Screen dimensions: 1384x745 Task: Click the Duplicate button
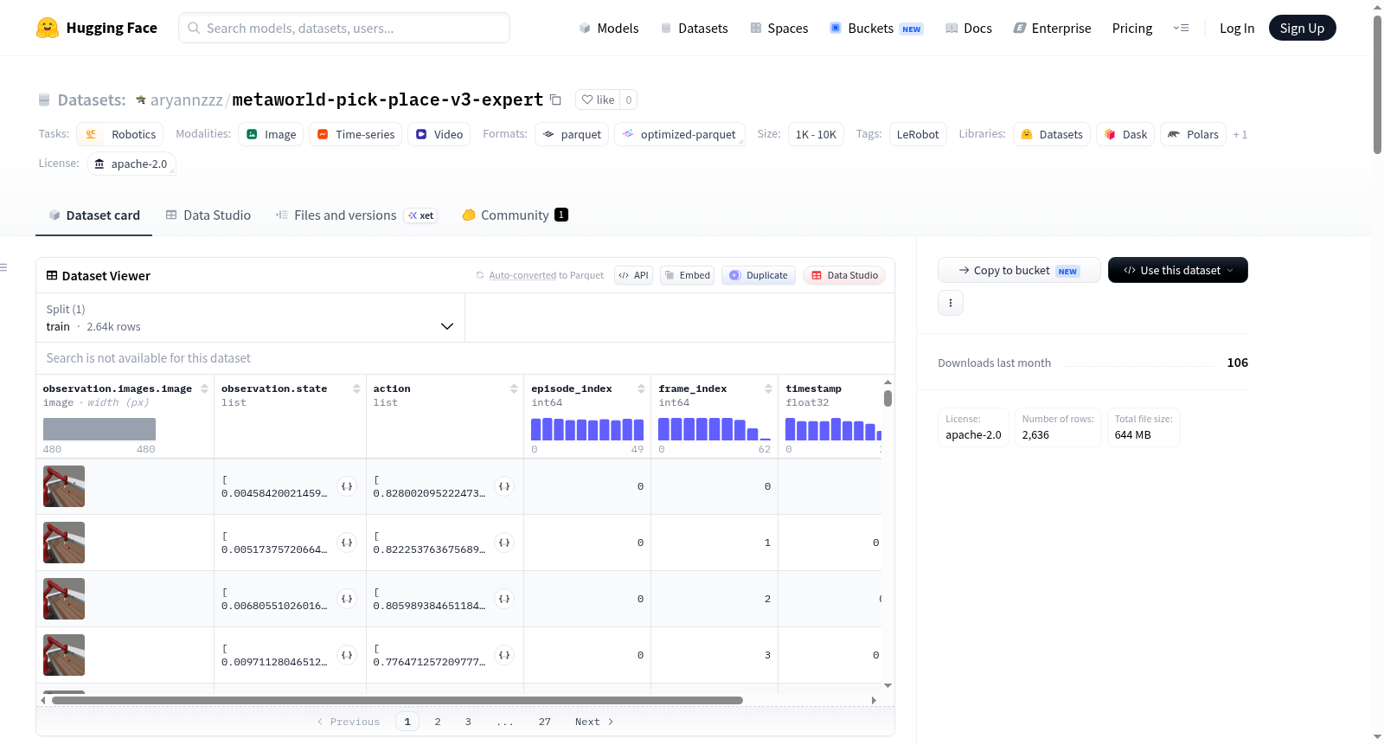[x=759, y=275]
